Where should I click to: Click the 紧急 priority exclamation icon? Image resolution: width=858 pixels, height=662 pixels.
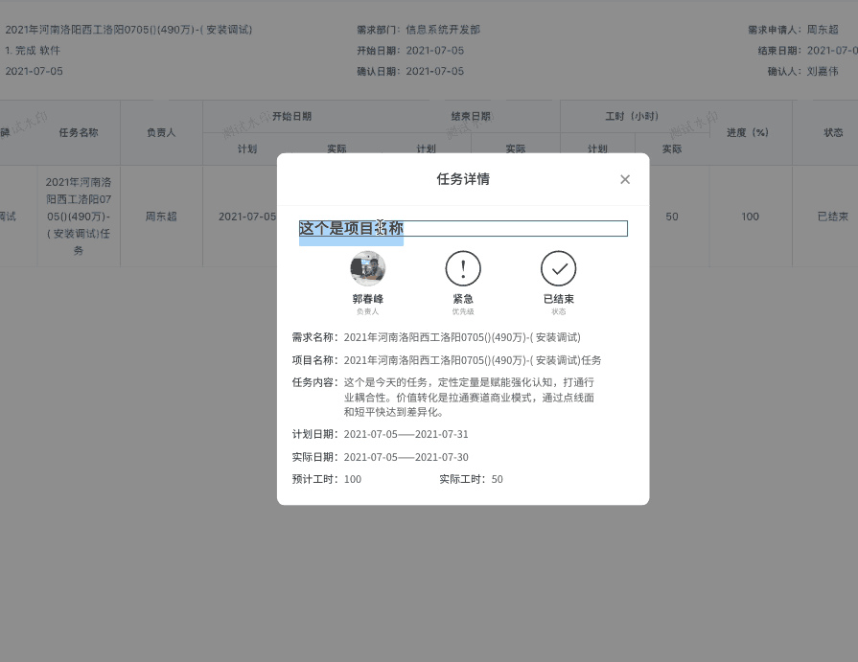pos(463,268)
